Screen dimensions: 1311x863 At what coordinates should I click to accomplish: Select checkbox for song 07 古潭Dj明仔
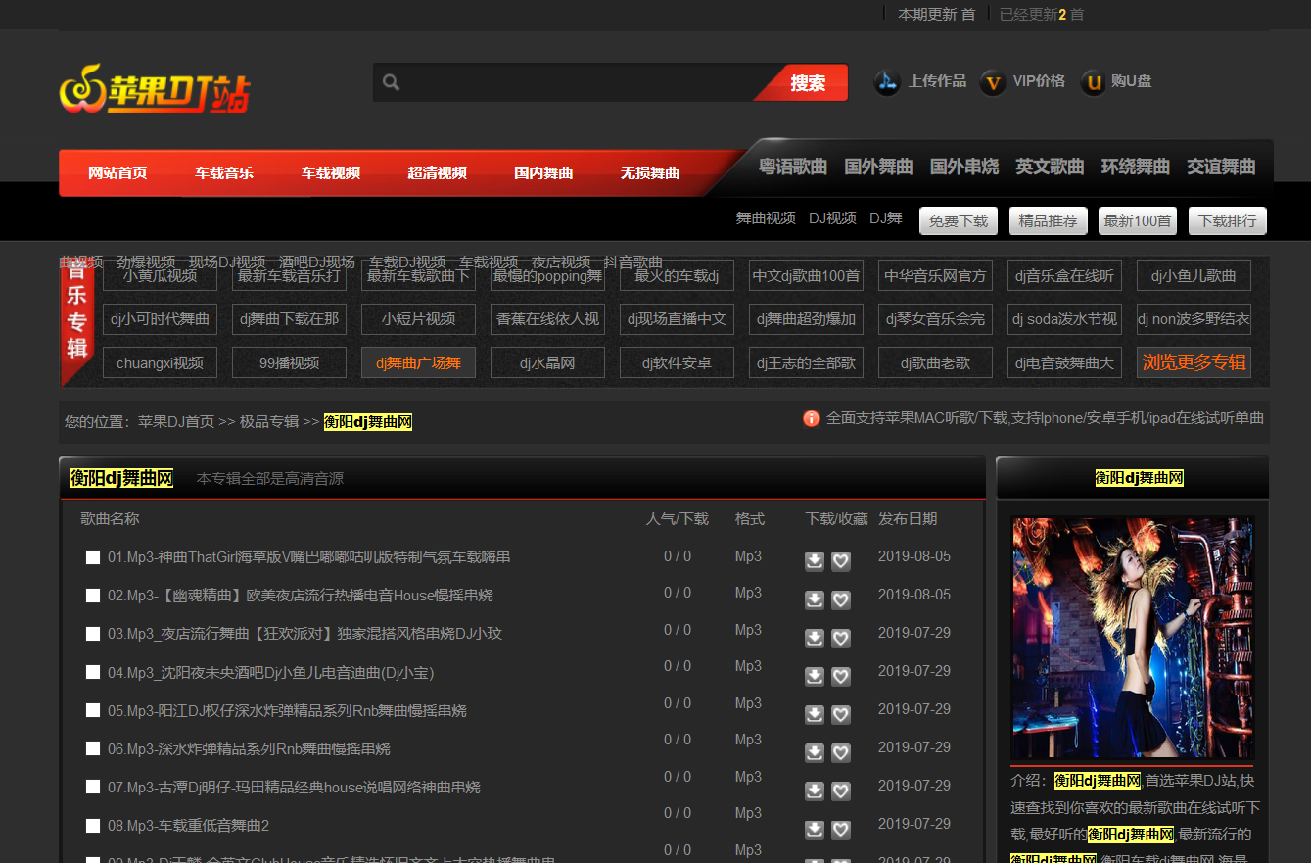[x=93, y=787]
